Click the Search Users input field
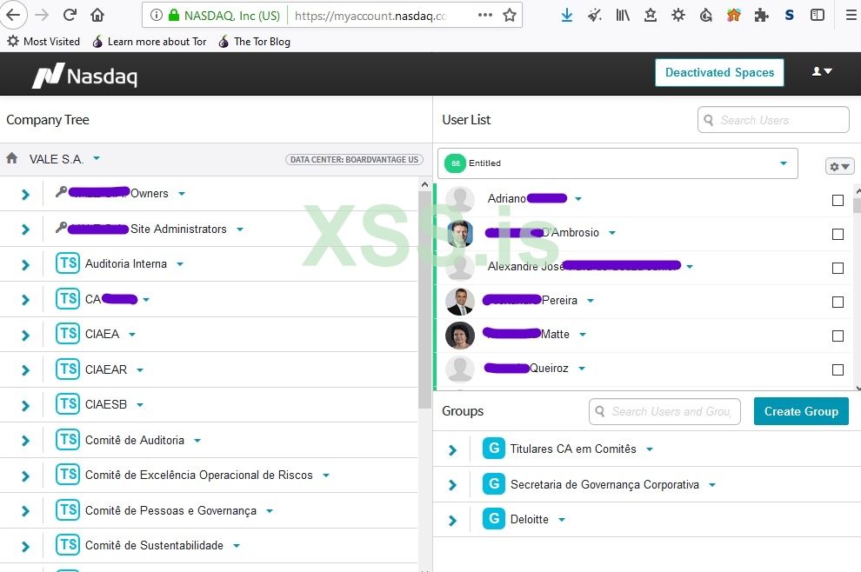This screenshot has height=572, width=861. click(772, 119)
